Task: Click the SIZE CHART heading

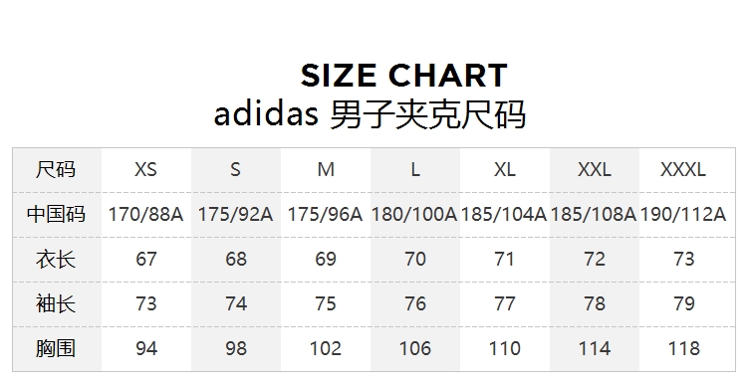Action: (x=404, y=76)
